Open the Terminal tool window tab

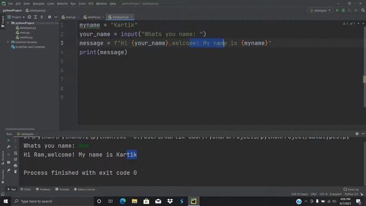(62, 189)
